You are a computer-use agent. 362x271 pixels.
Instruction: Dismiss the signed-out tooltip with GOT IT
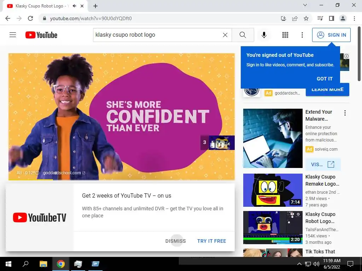click(325, 79)
